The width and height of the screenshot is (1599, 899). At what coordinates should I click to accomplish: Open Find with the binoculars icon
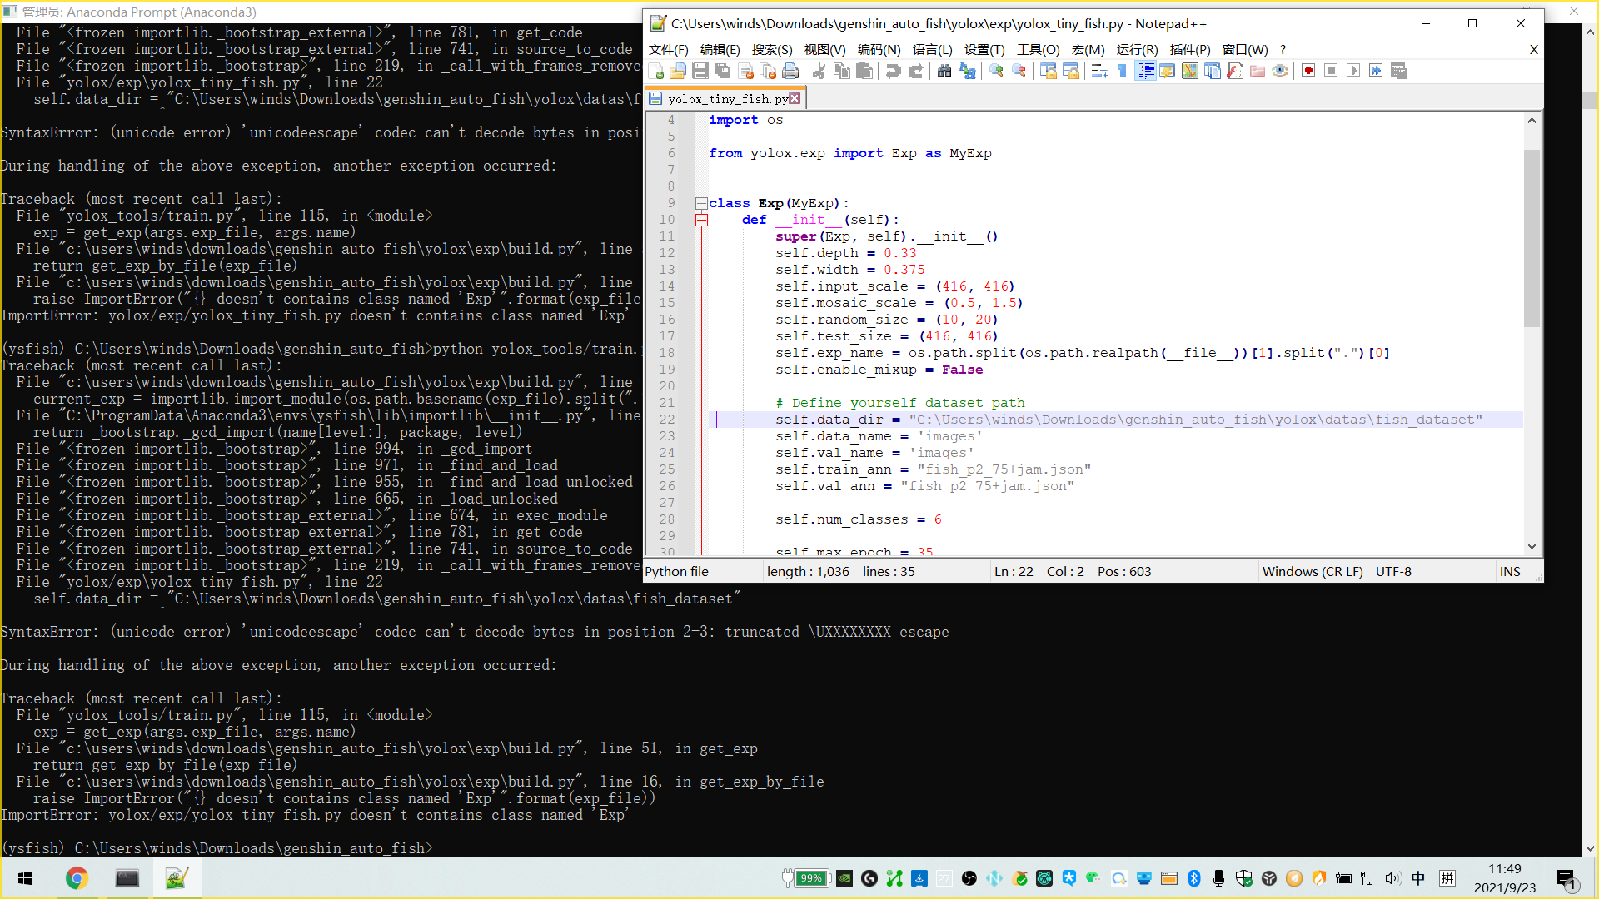944,72
